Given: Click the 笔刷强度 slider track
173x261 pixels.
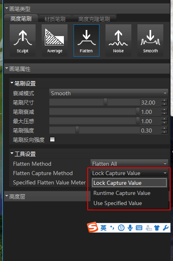Looking at the screenshot, I should click(x=95, y=130).
